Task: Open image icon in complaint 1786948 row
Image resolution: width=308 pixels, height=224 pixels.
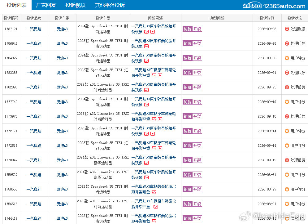Action: coord(146,46)
